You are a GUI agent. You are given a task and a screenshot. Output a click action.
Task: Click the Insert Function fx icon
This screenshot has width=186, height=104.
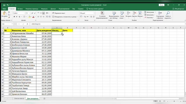coord(27,24)
